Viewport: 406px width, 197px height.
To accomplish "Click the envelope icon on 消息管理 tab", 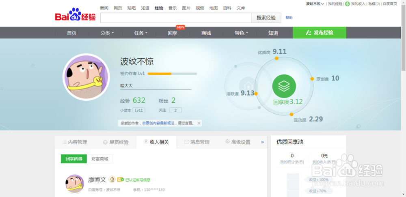I will click(186, 142).
